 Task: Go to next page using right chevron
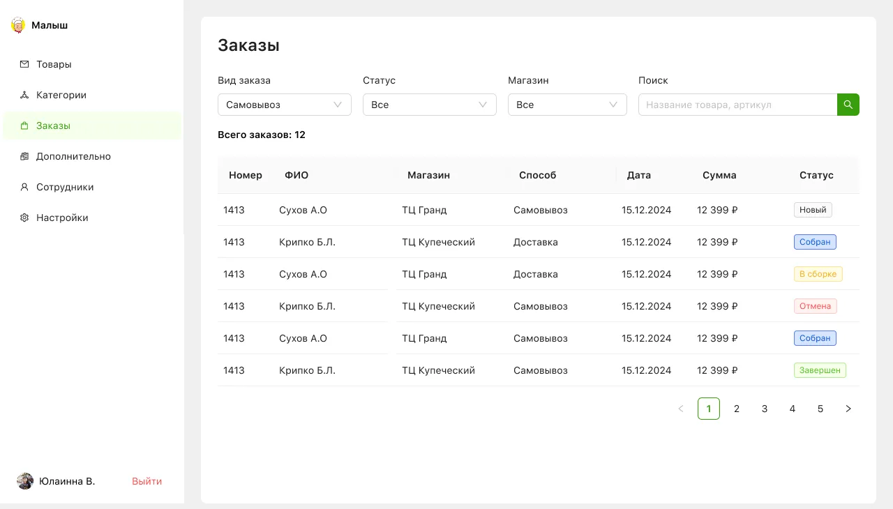(848, 409)
